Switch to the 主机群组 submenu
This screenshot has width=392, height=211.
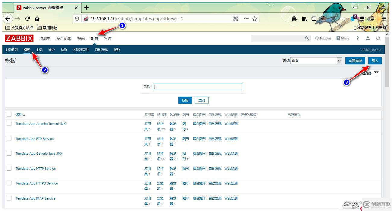pyautogui.click(x=11, y=50)
